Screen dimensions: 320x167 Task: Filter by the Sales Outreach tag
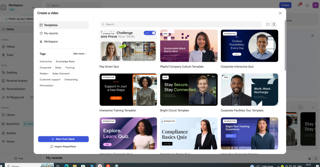[61, 73]
